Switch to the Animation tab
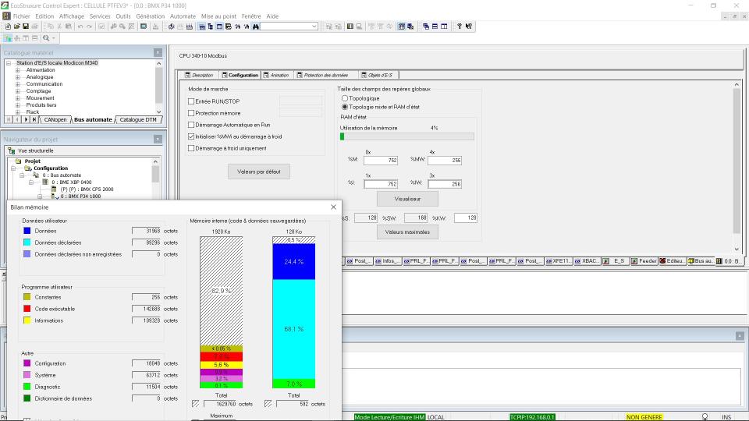The height and width of the screenshot is (421, 749). tap(279, 75)
